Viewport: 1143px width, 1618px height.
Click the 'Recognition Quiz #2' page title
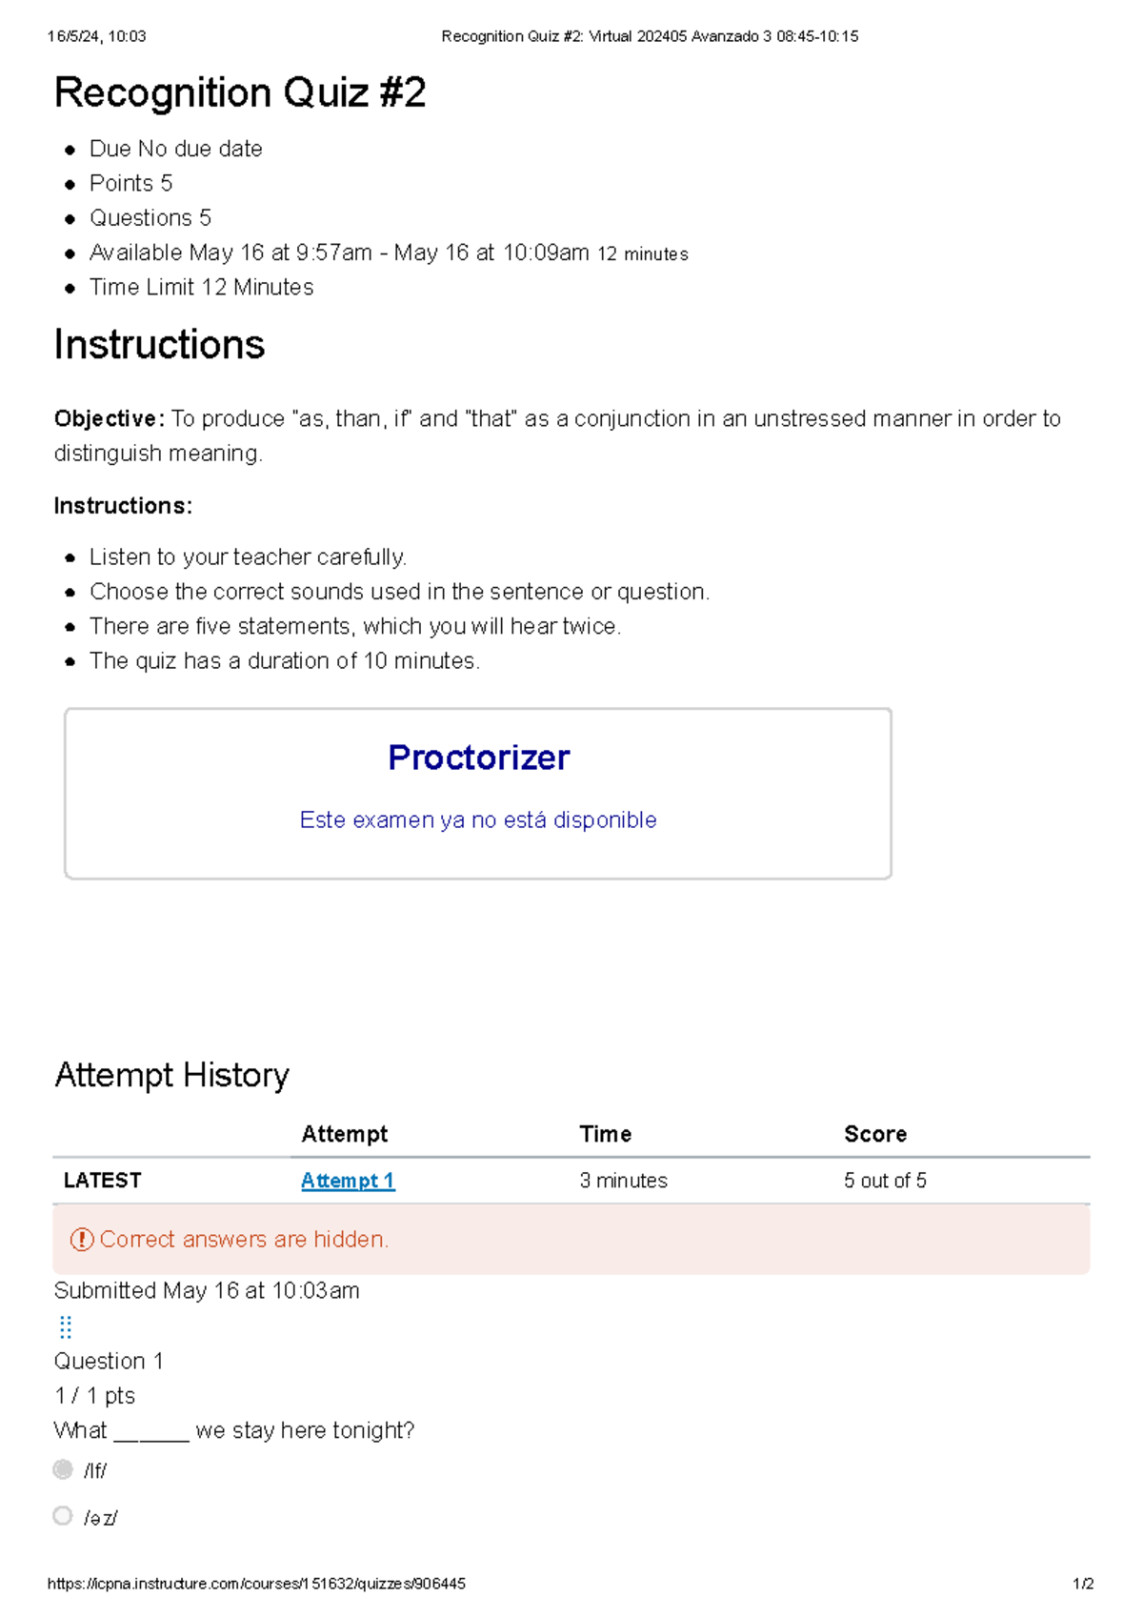coord(240,93)
